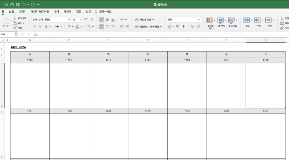Image resolution: width=289 pixels, height=160 pixels.
Task: Increase font size with larger 가 icon
Action: [x=86, y=19]
